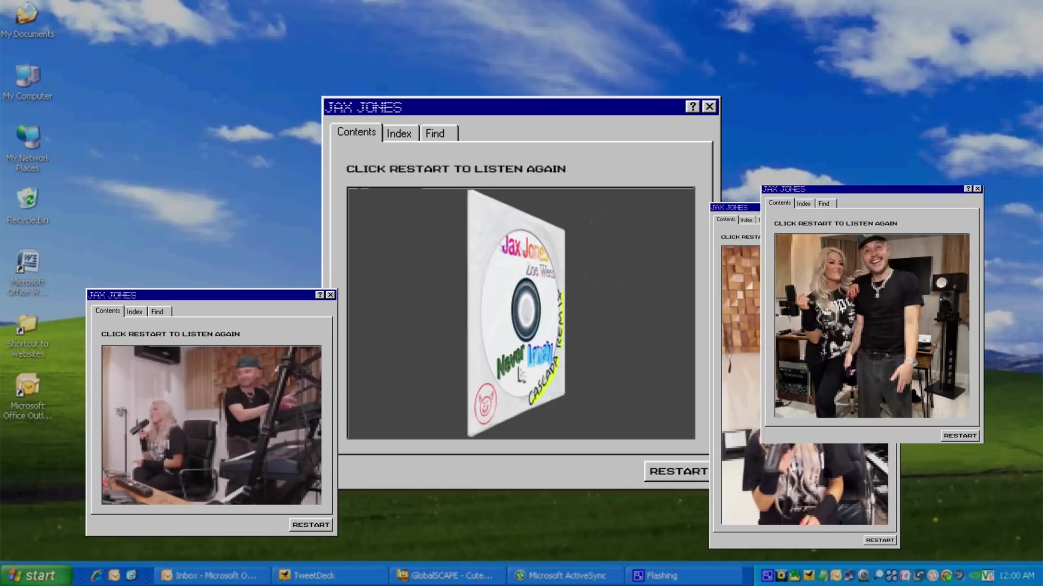Open the Recycle Bin desktop icon
Image resolution: width=1043 pixels, height=586 pixels.
(28, 206)
